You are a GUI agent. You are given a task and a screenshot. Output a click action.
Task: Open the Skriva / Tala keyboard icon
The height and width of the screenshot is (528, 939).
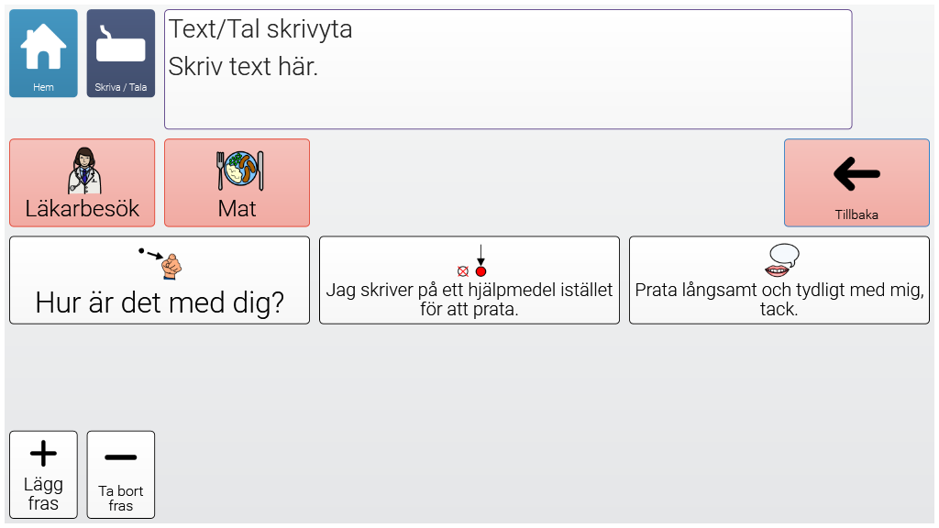click(121, 45)
